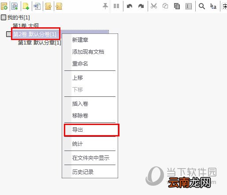Select 第1卷 大纲 in the tree

point(26,26)
